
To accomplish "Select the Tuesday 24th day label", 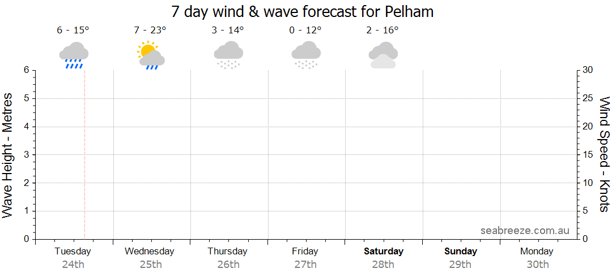I will [73, 257].
